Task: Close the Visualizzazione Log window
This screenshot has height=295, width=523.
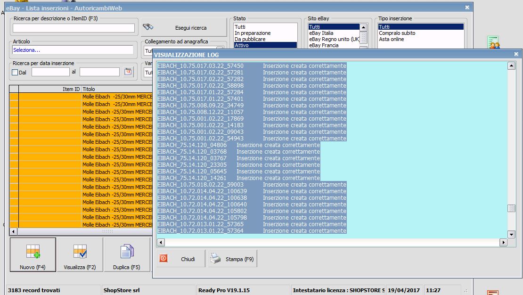Action: click(x=516, y=54)
